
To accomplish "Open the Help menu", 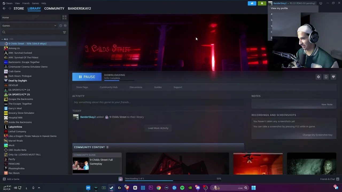I will (44, 3).
